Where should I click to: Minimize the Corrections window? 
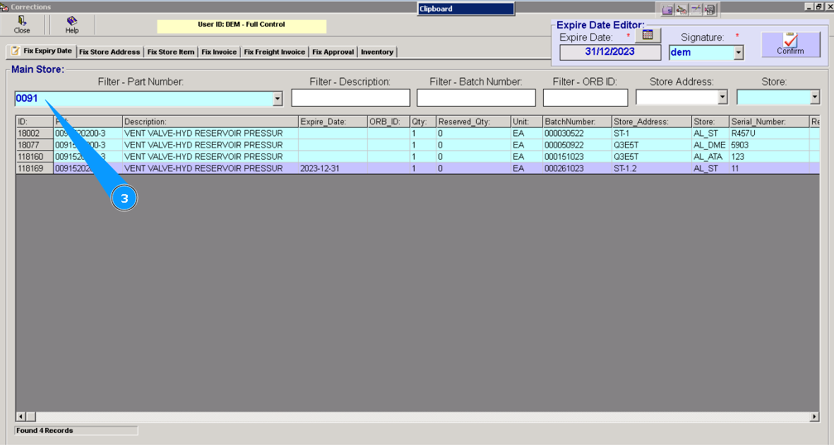point(809,6)
